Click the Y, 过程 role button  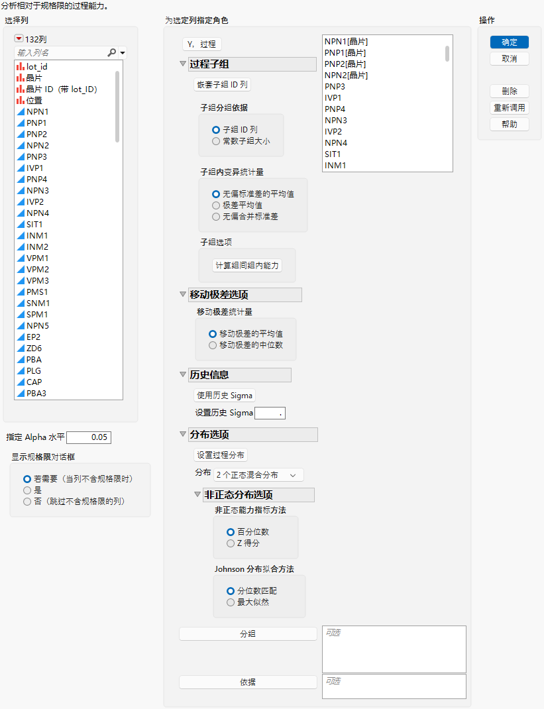point(201,44)
